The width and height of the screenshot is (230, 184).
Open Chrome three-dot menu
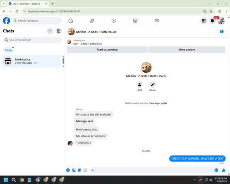(226, 11)
